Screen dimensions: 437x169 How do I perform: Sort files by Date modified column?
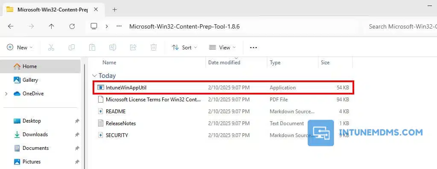point(224,63)
